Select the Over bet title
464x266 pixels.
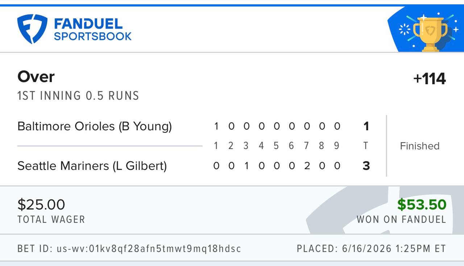(36, 77)
